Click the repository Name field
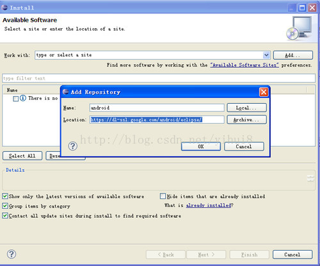 [157, 108]
